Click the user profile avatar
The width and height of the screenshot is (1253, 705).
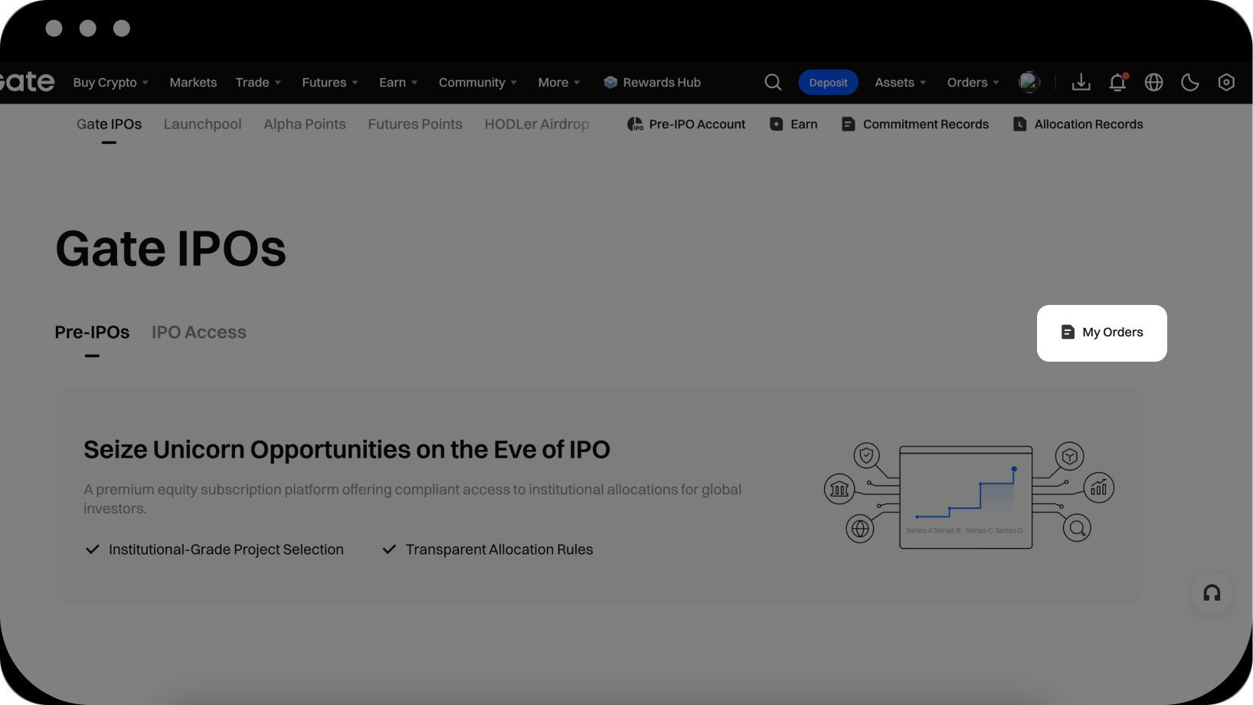tap(1029, 82)
